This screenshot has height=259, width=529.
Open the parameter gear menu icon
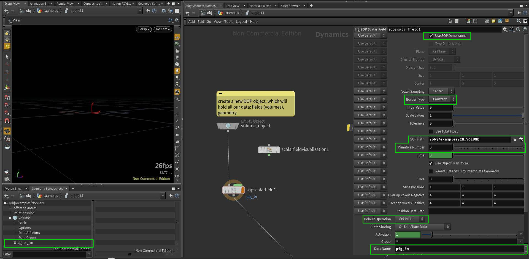point(505,29)
